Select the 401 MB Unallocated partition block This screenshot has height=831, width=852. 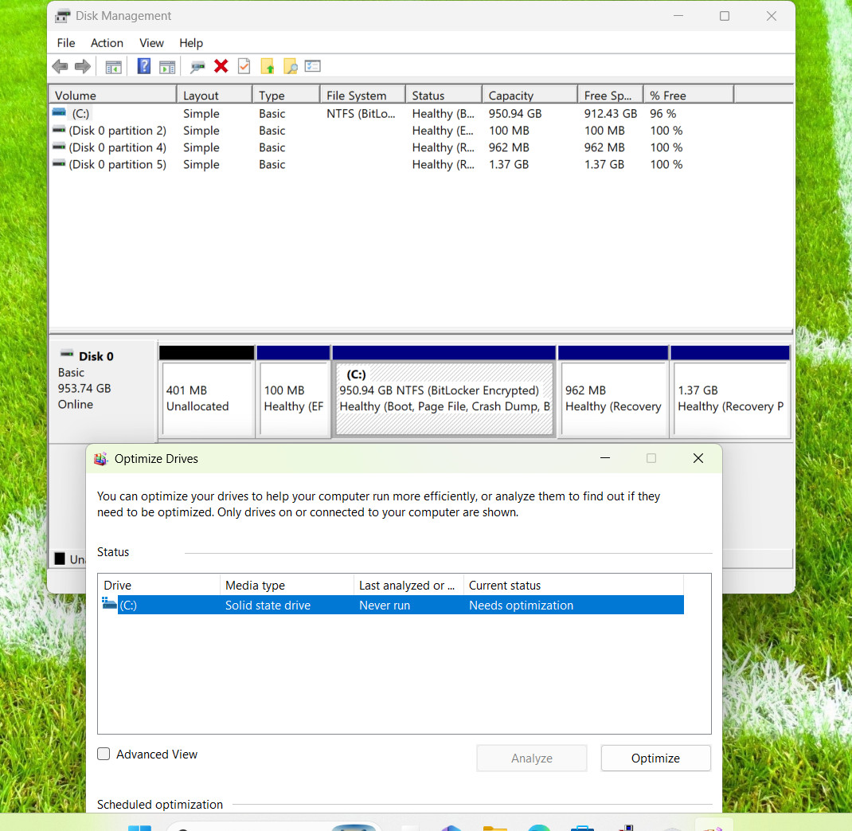click(206, 398)
